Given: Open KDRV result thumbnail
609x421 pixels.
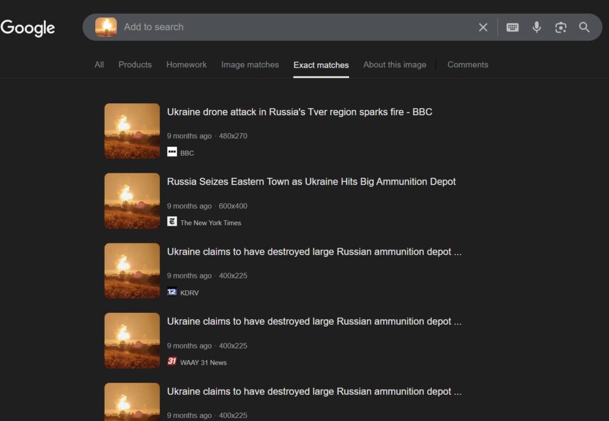Looking at the screenshot, I should pyautogui.click(x=132, y=271).
